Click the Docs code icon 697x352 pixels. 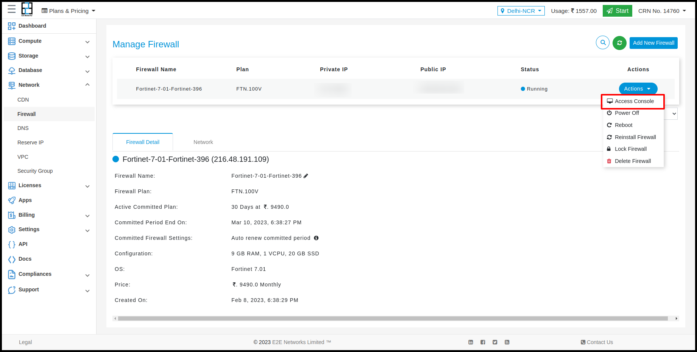[x=12, y=260]
